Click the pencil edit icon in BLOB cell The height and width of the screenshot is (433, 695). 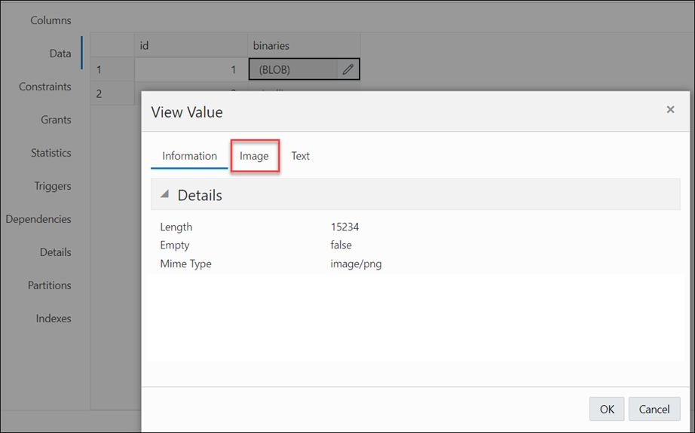click(x=348, y=69)
